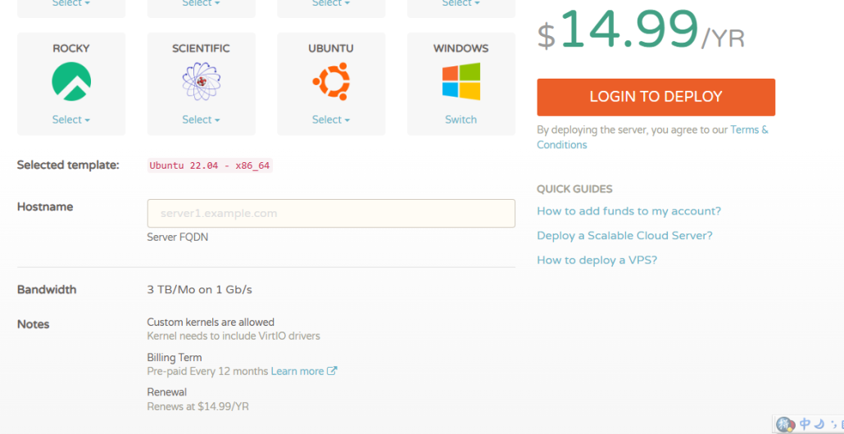Image resolution: width=844 pixels, height=434 pixels.
Task: Open the 'How to deploy a VPS?' guide
Action: 597,260
